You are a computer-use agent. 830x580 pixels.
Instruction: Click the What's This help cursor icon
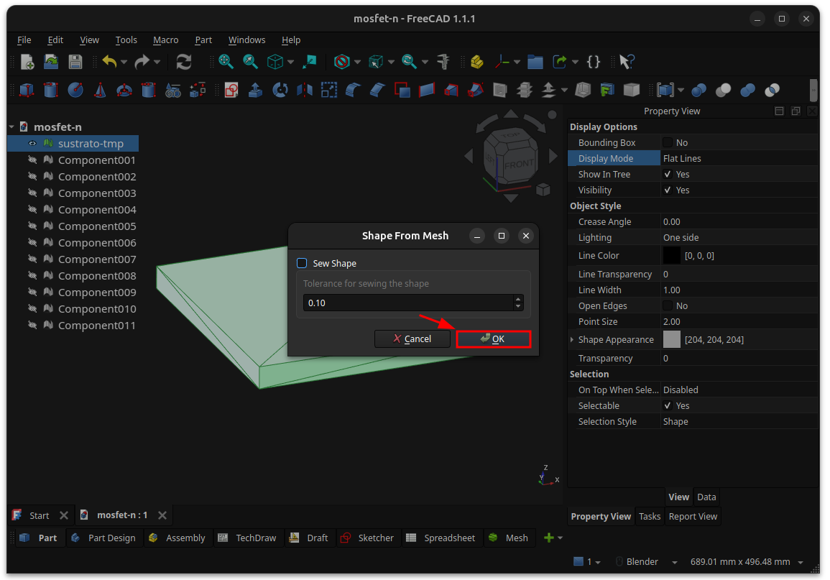[627, 62]
